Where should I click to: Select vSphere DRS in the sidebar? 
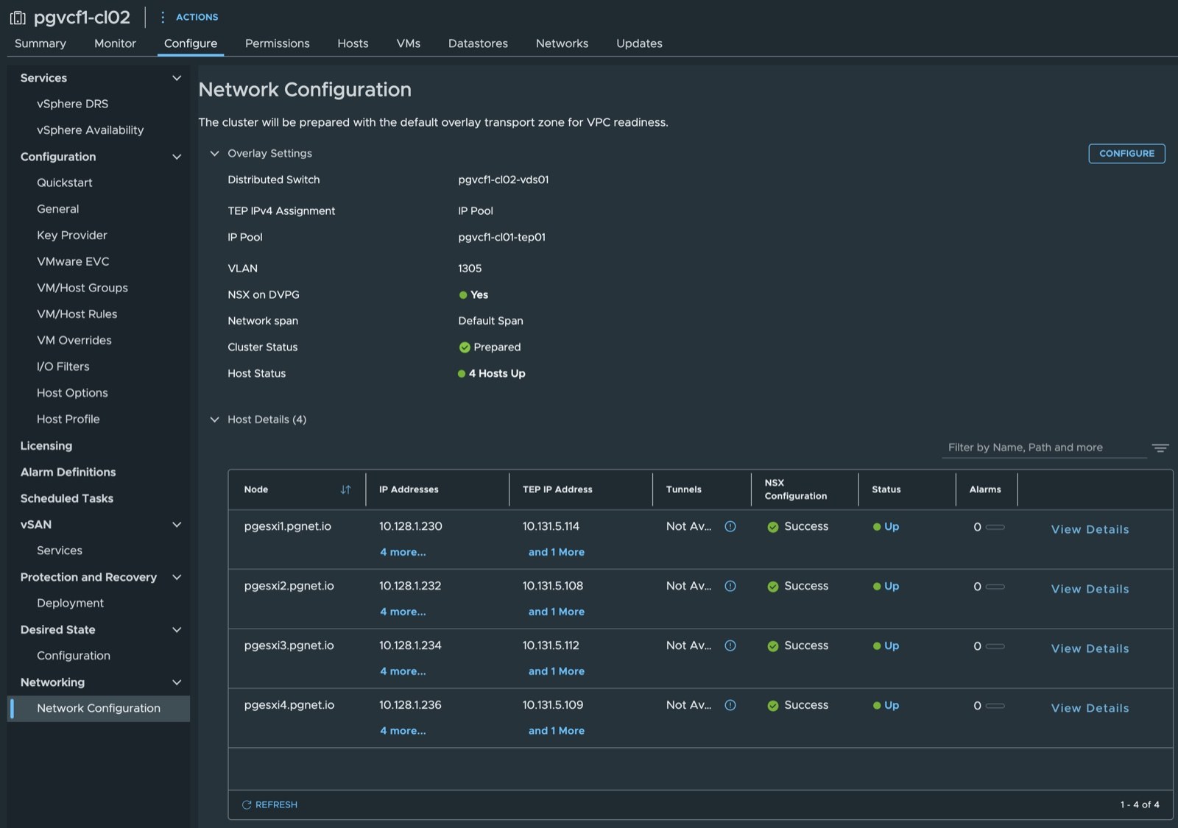click(x=72, y=104)
